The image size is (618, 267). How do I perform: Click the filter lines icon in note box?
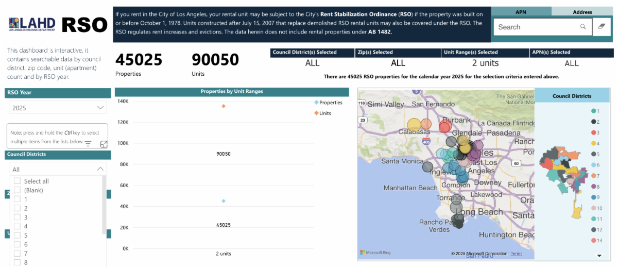click(88, 144)
